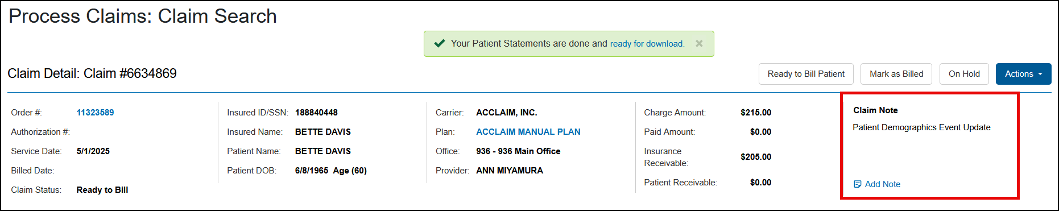
Task: Put the claim On Hold
Action: (964, 74)
